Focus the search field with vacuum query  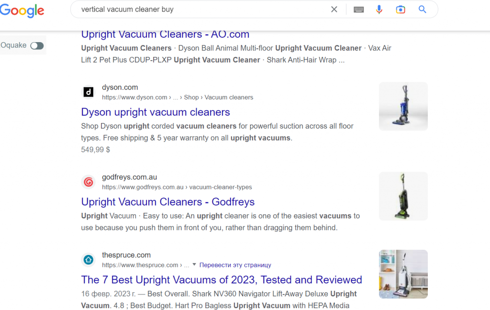201,10
